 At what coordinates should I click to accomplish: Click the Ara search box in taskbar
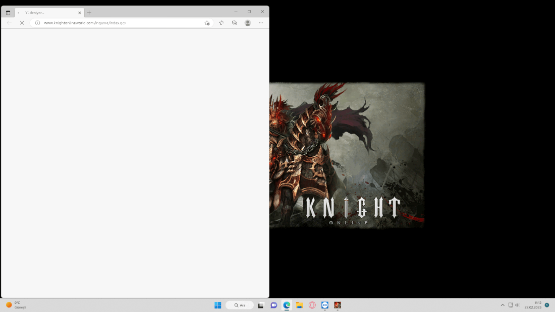click(240, 305)
